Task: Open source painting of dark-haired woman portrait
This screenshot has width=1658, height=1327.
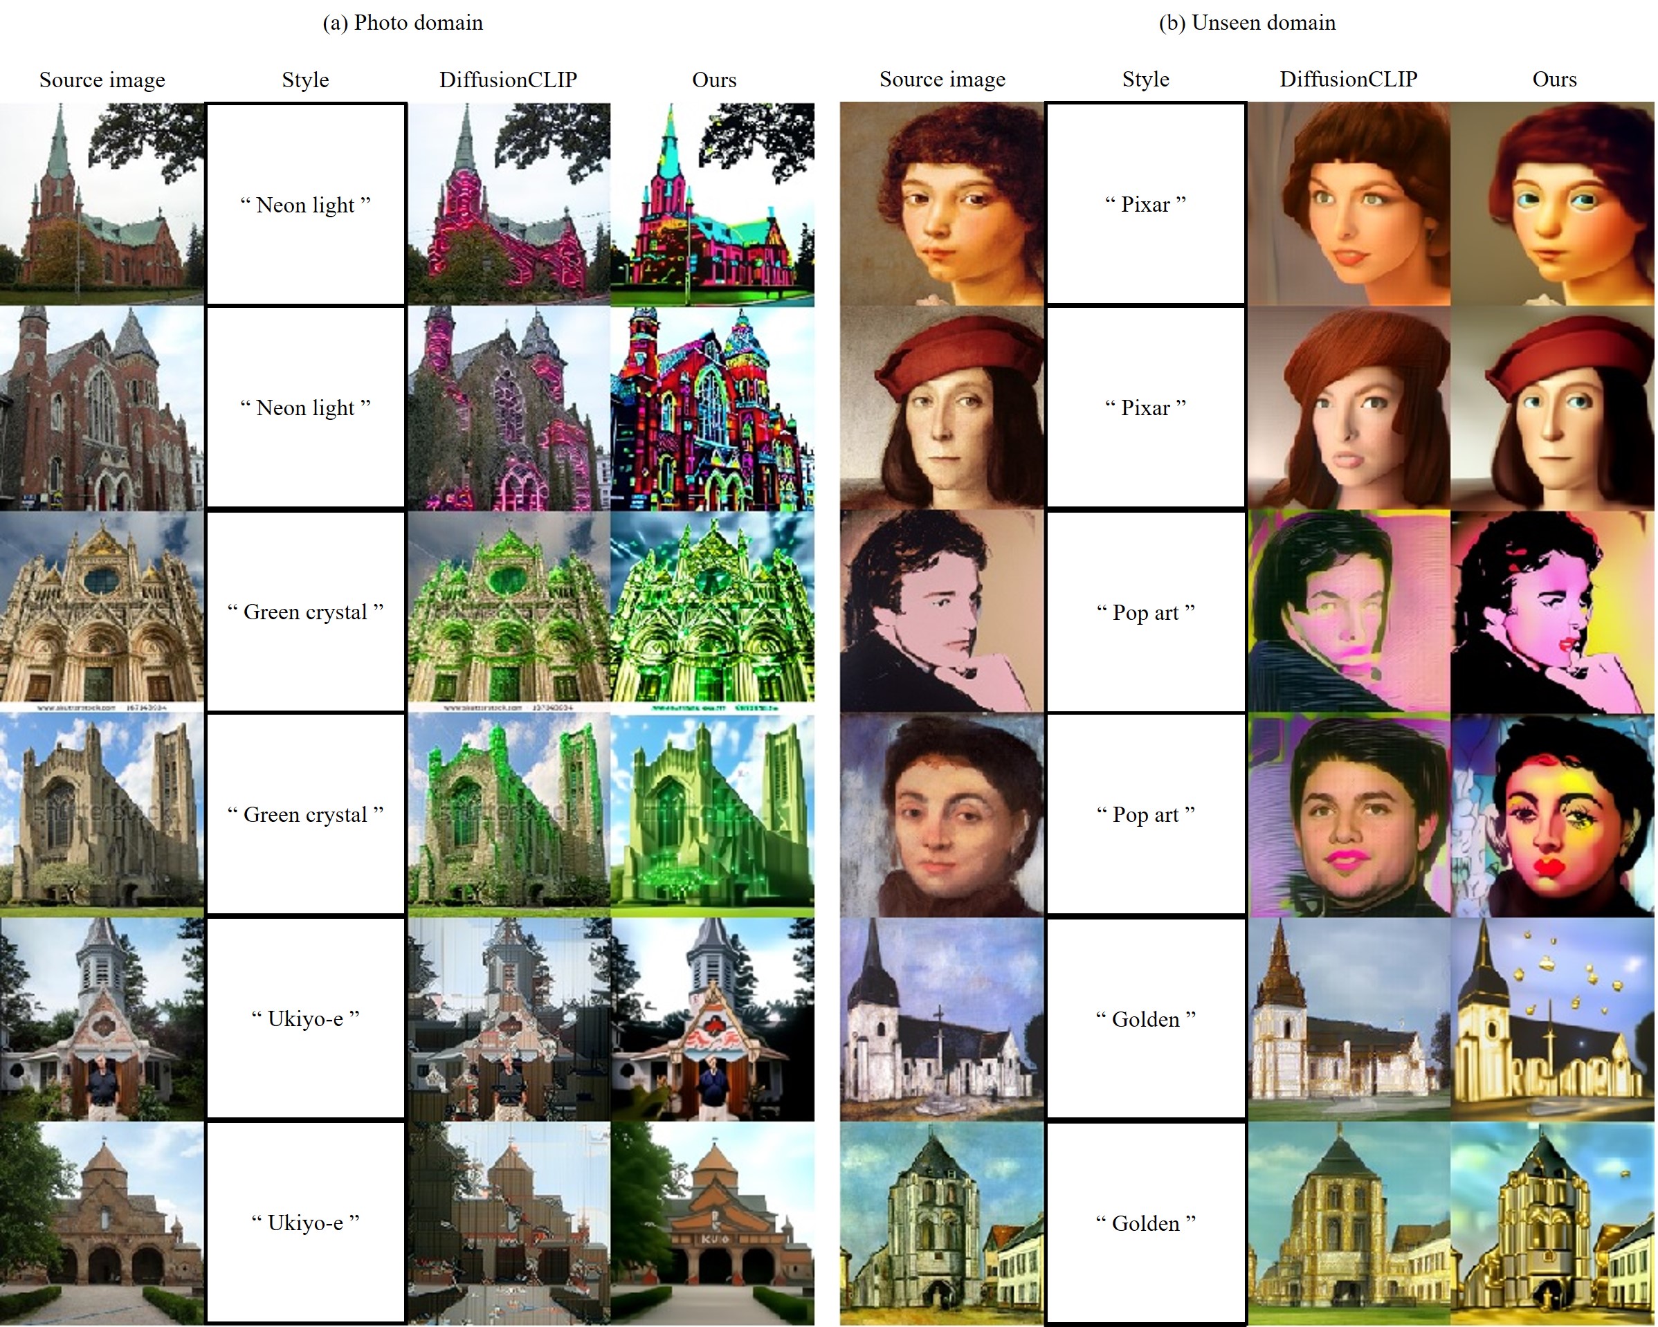Action: [942, 815]
